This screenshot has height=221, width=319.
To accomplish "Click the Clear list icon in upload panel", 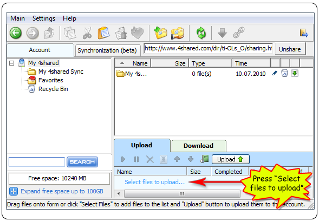I will pos(164,160).
